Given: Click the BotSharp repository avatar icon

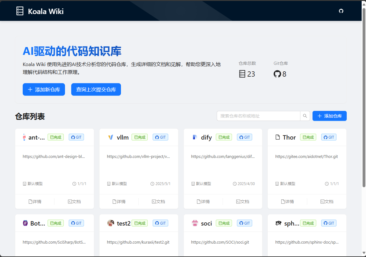Looking at the screenshot, I should (25, 223).
